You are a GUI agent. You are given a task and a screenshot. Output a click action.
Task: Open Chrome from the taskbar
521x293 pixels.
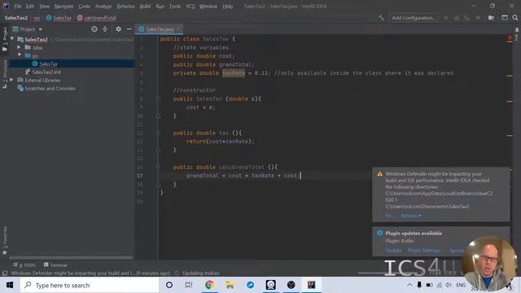(x=209, y=285)
